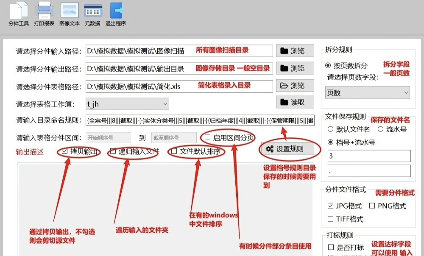Browse for the 分件输入路径 folder

(x=295, y=51)
